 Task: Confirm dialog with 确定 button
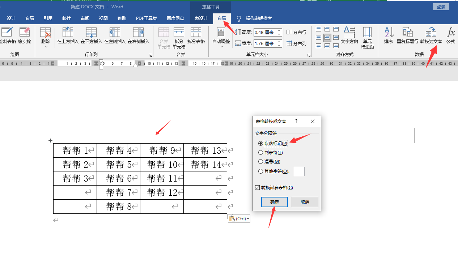click(275, 202)
